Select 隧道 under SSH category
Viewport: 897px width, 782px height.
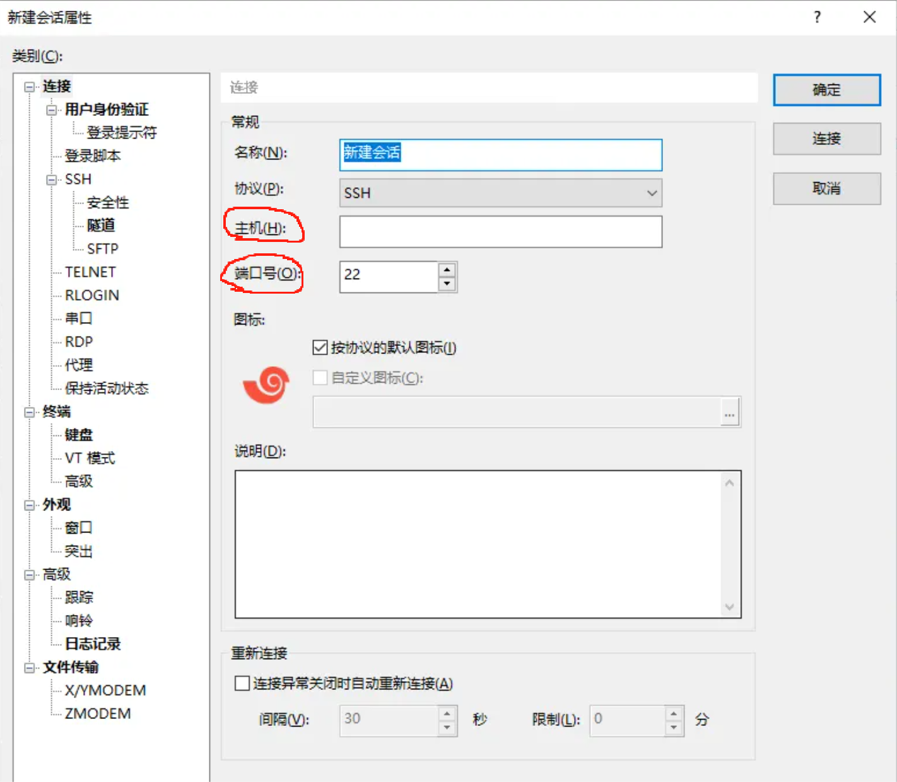(101, 226)
